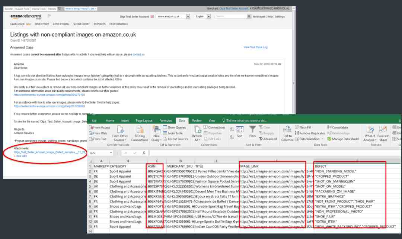Click the flag icon beside the logo

click(x=49, y=16)
